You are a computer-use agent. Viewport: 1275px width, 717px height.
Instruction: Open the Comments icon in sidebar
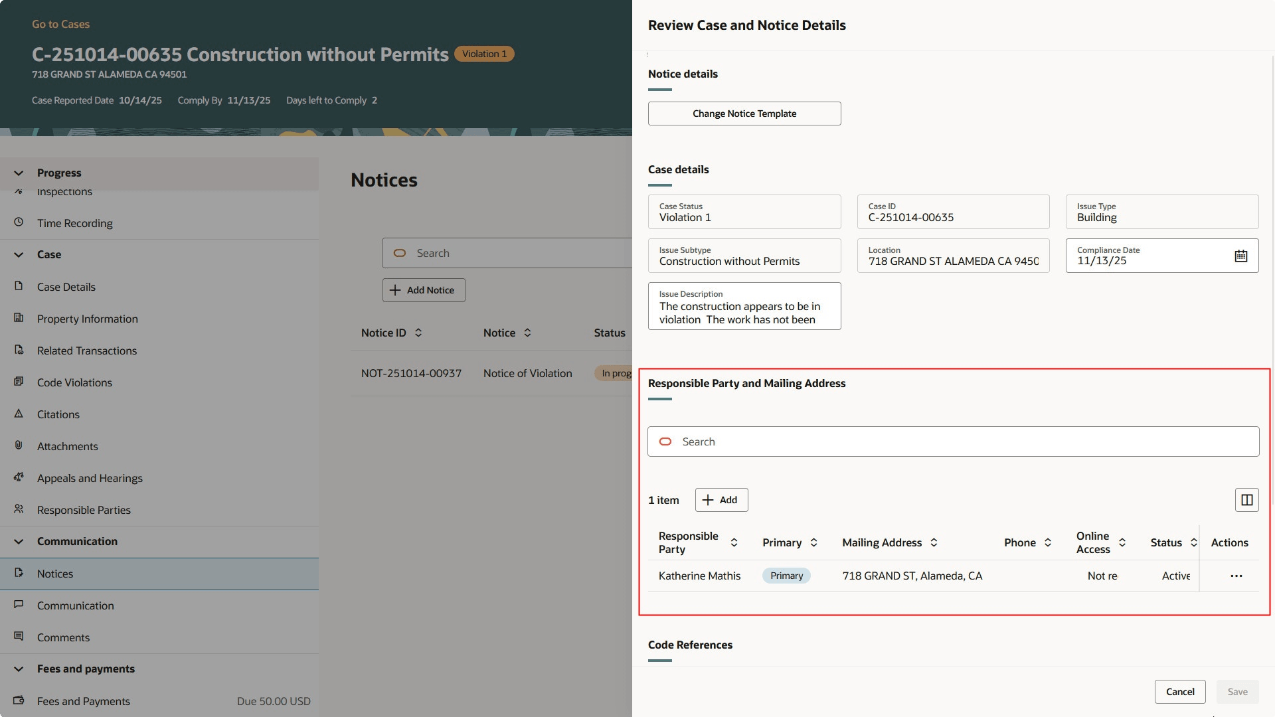(19, 637)
